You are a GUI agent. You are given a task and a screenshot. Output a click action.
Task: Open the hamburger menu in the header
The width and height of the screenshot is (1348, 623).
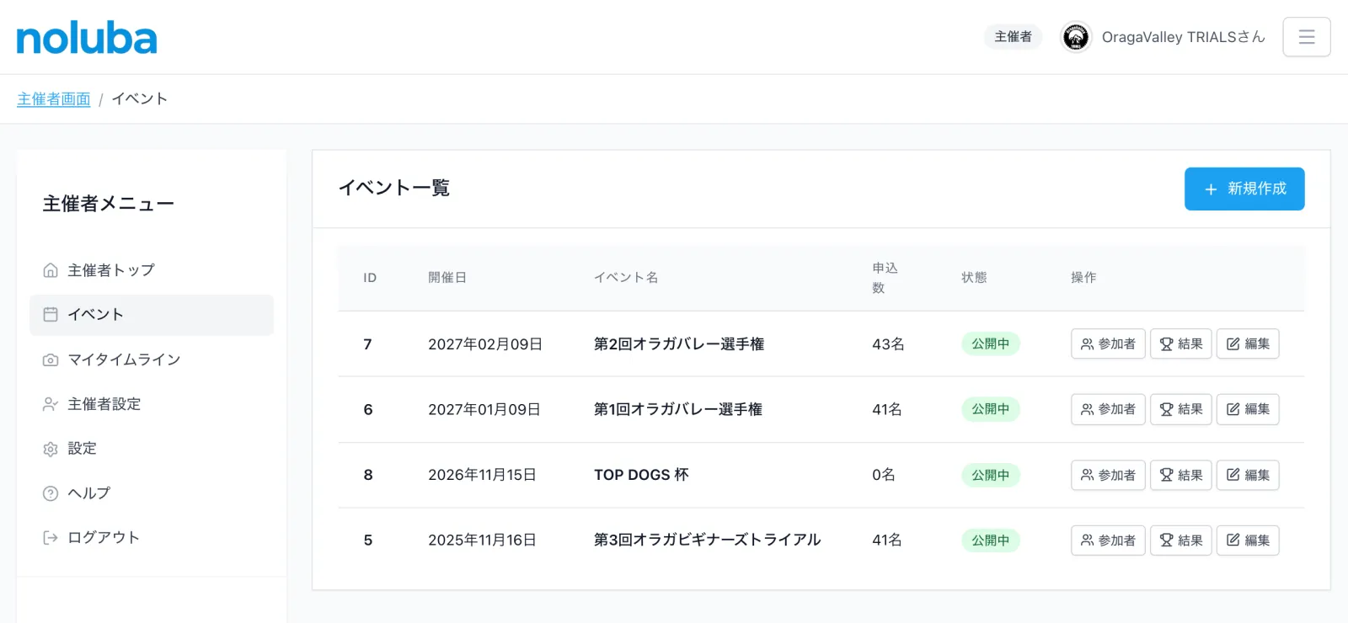point(1307,37)
